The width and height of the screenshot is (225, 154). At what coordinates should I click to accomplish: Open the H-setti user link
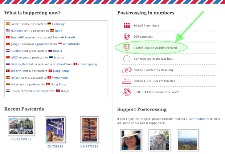(70, 37)
